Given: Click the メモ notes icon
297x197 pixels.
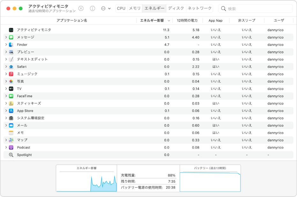Looking at the screenshot, I should tap(11, 133).
